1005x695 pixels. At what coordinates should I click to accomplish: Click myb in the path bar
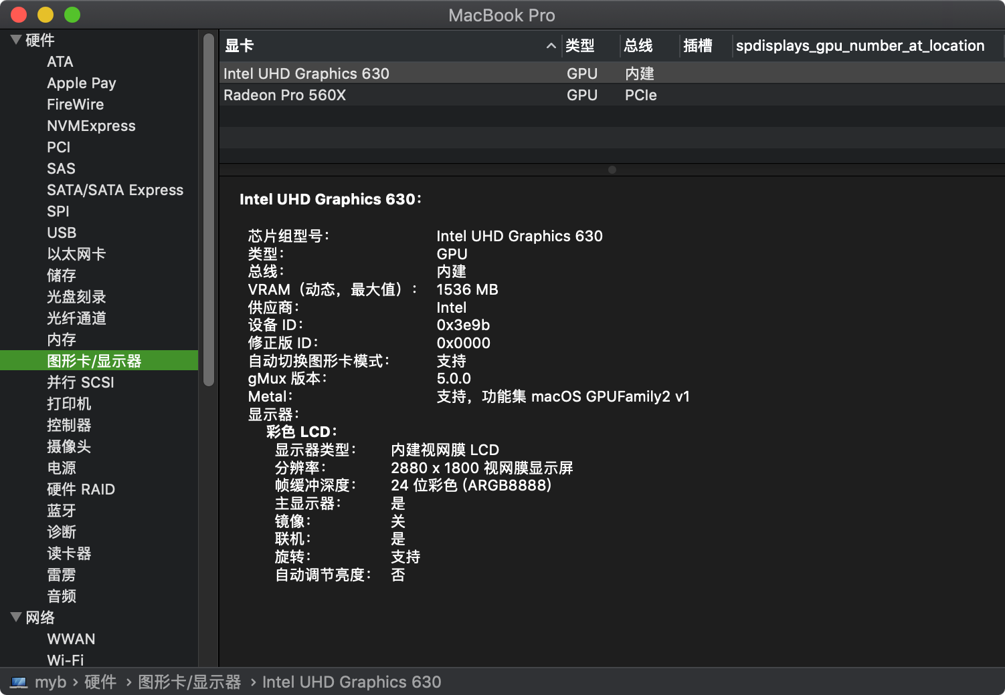tap(51, 682)
